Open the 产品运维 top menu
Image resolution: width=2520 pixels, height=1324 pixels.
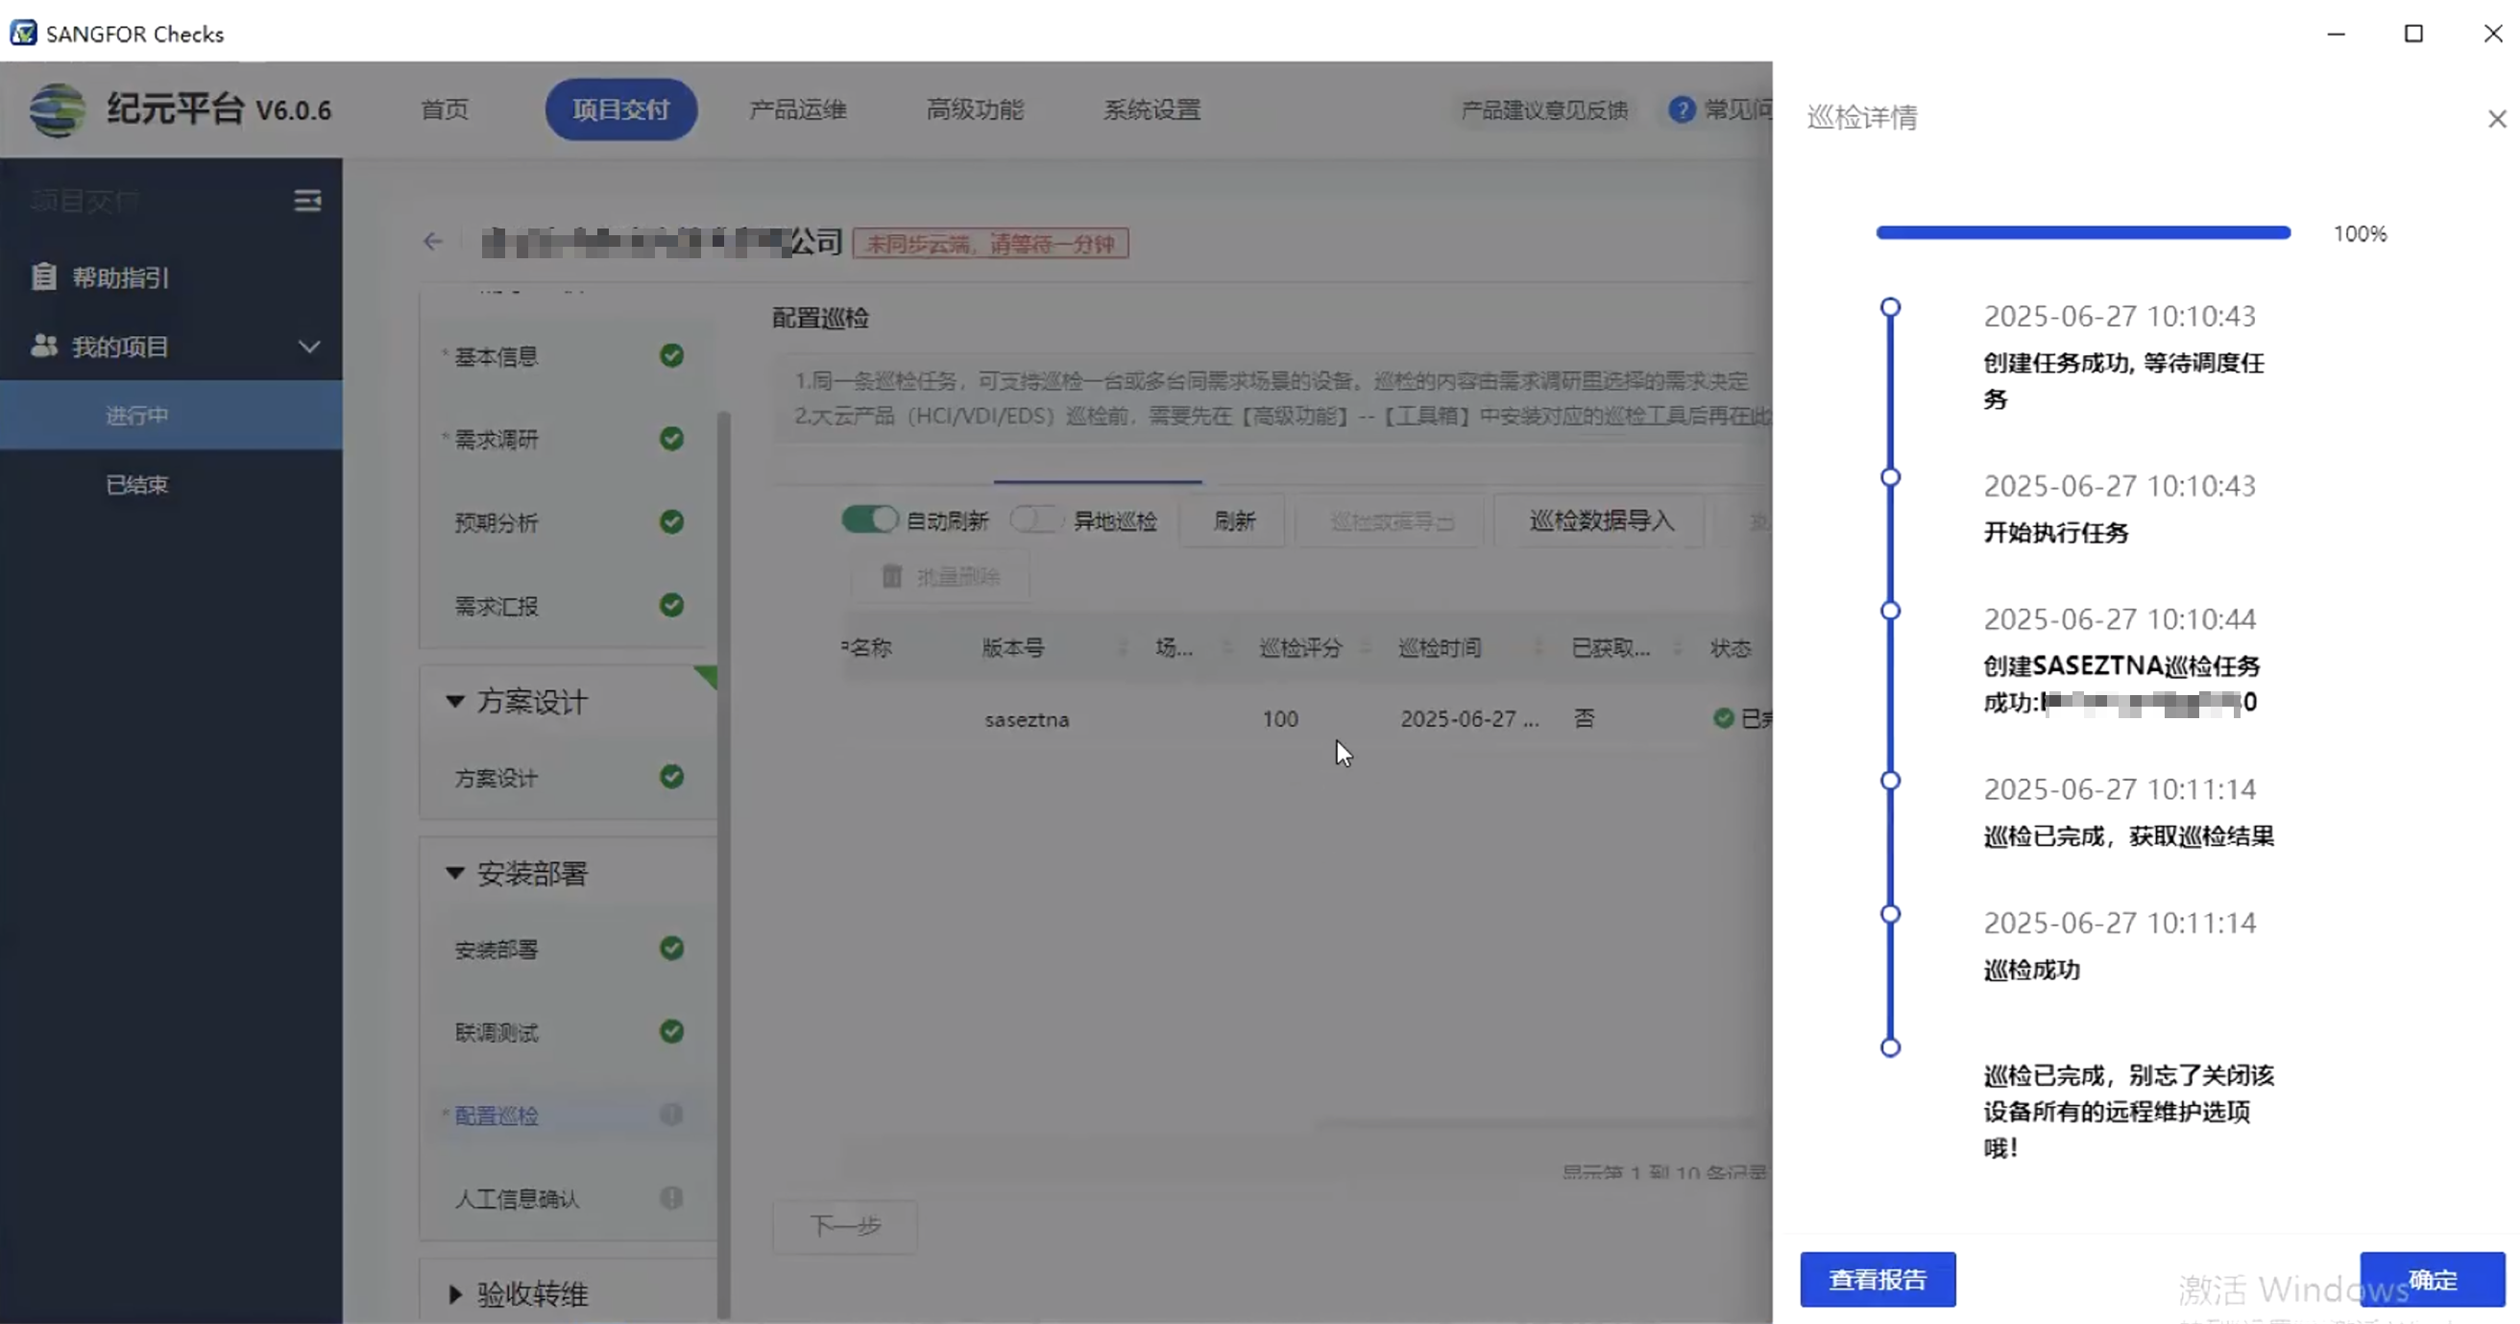tap(797, 109)
